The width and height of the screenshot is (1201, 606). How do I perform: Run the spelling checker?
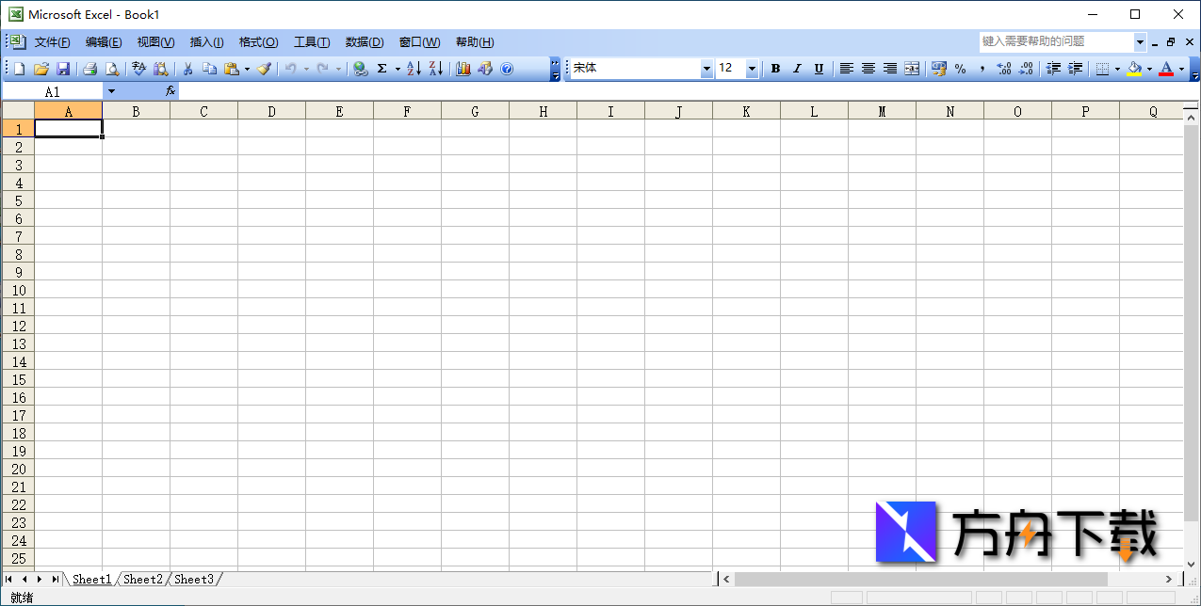[138, 68]
